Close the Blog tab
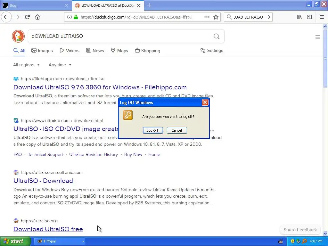Screen dimensions: 328x246 (x=66, y=5)
